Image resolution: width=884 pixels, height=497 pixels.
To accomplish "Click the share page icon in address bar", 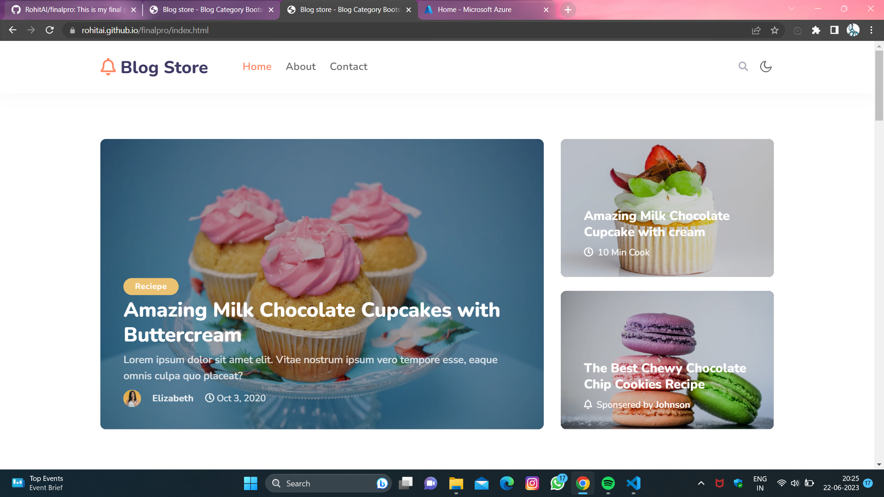I will pos(756,30).
